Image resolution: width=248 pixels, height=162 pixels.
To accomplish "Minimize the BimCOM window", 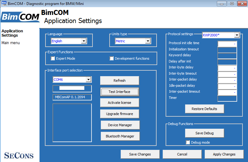I will tap(222, 3).
